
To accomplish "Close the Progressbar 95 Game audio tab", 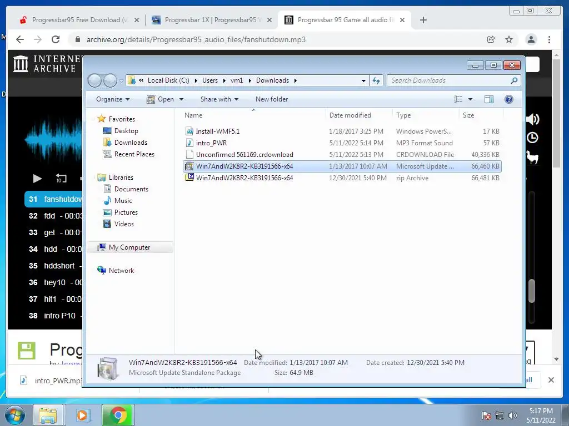I will tap(402, 20).
